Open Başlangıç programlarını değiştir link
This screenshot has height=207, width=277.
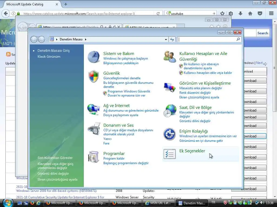point(126,163)
